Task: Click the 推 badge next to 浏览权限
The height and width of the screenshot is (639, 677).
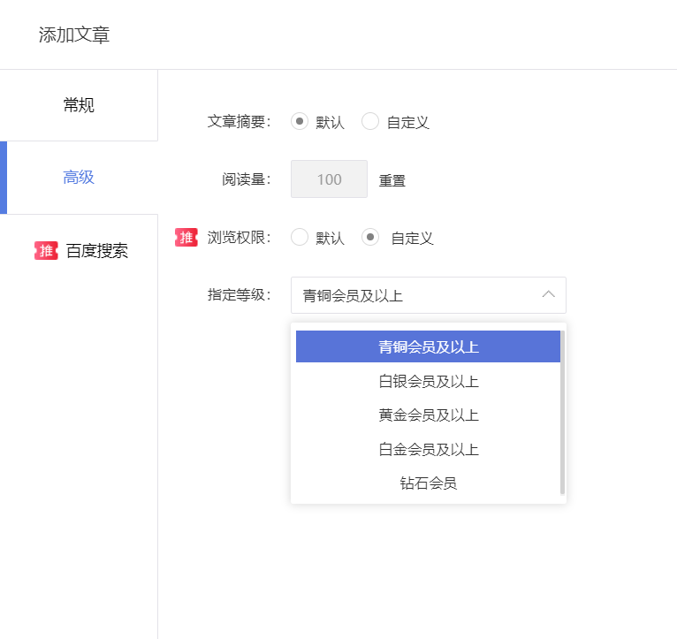Action: point(186,237)
